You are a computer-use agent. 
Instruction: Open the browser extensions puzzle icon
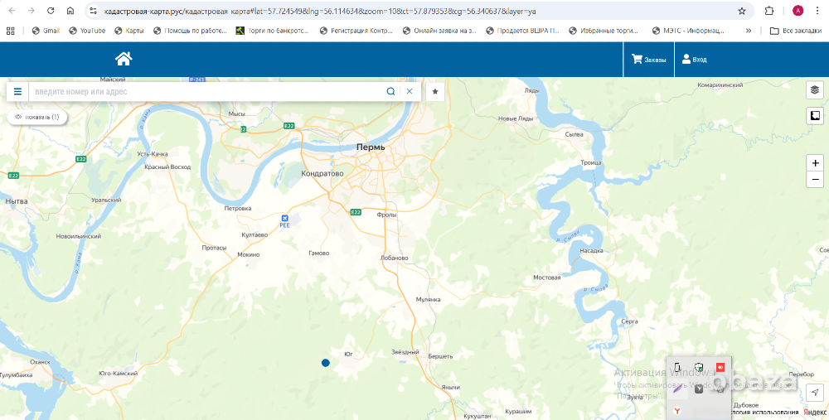(x=769, y=12)
